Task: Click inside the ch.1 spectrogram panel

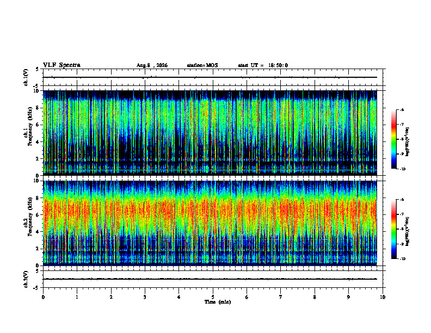Action: 210,133
